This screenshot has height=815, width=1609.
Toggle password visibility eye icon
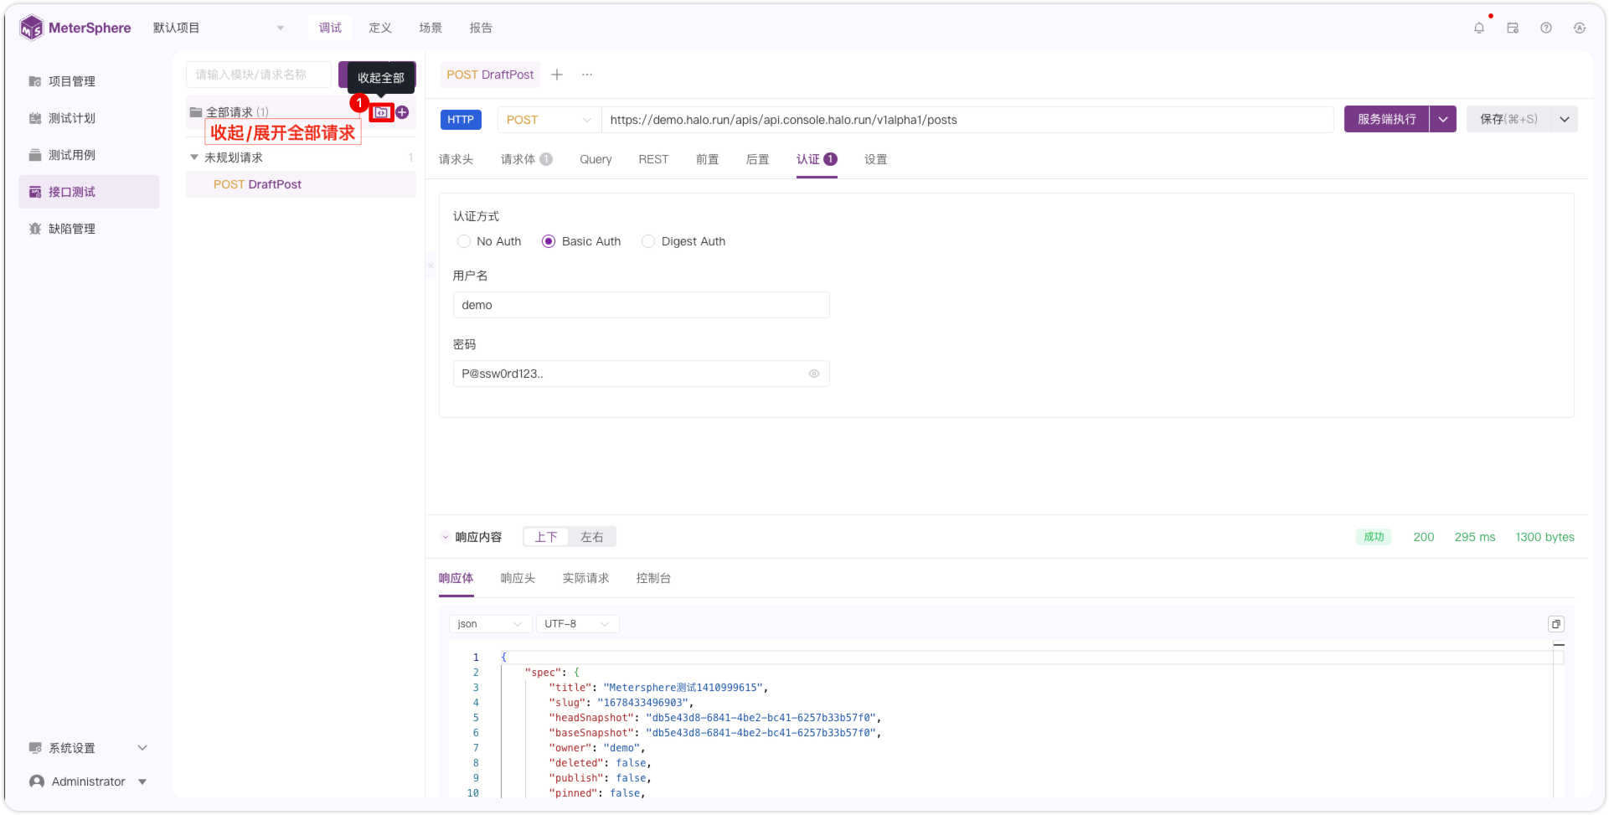[814, 374]
